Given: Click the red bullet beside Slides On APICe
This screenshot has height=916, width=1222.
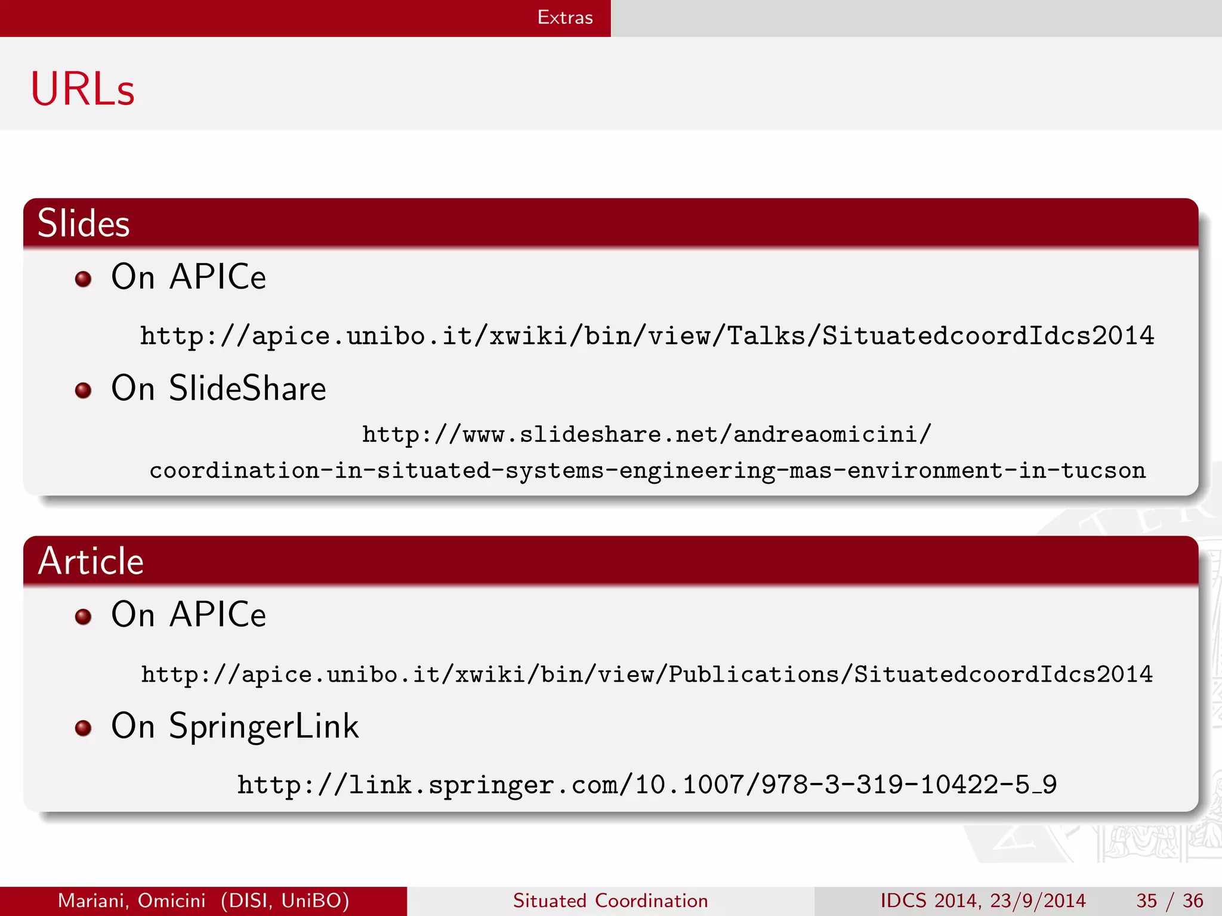Looking at the screenshot, I should click(84, 279).
